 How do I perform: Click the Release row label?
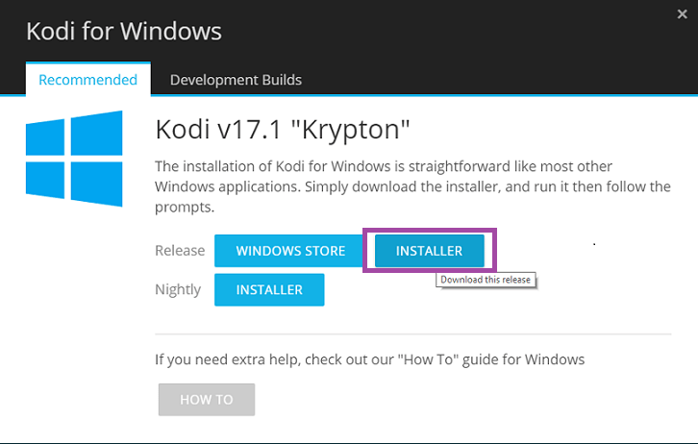coord(180,251)
